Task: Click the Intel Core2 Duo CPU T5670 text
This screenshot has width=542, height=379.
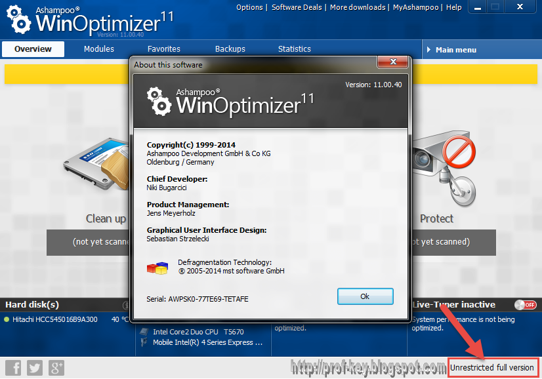Action: pyautogui.click(x=198, y=332)
